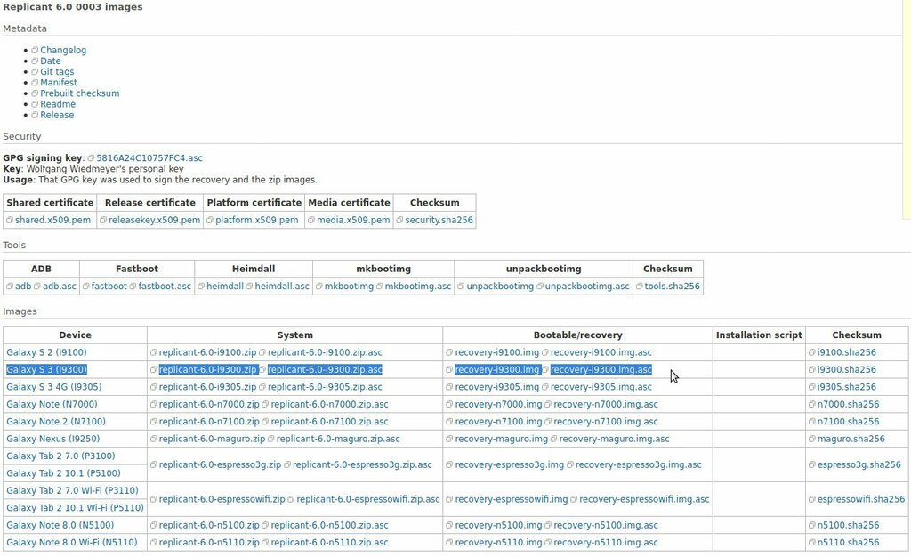Download the heimdall tool
The height and width of the screenshot is (557, 911).
(x=224, y=287)
